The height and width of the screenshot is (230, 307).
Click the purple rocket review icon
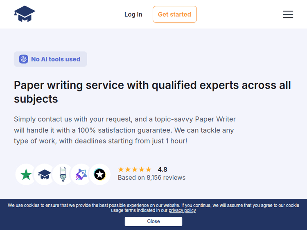81,174
